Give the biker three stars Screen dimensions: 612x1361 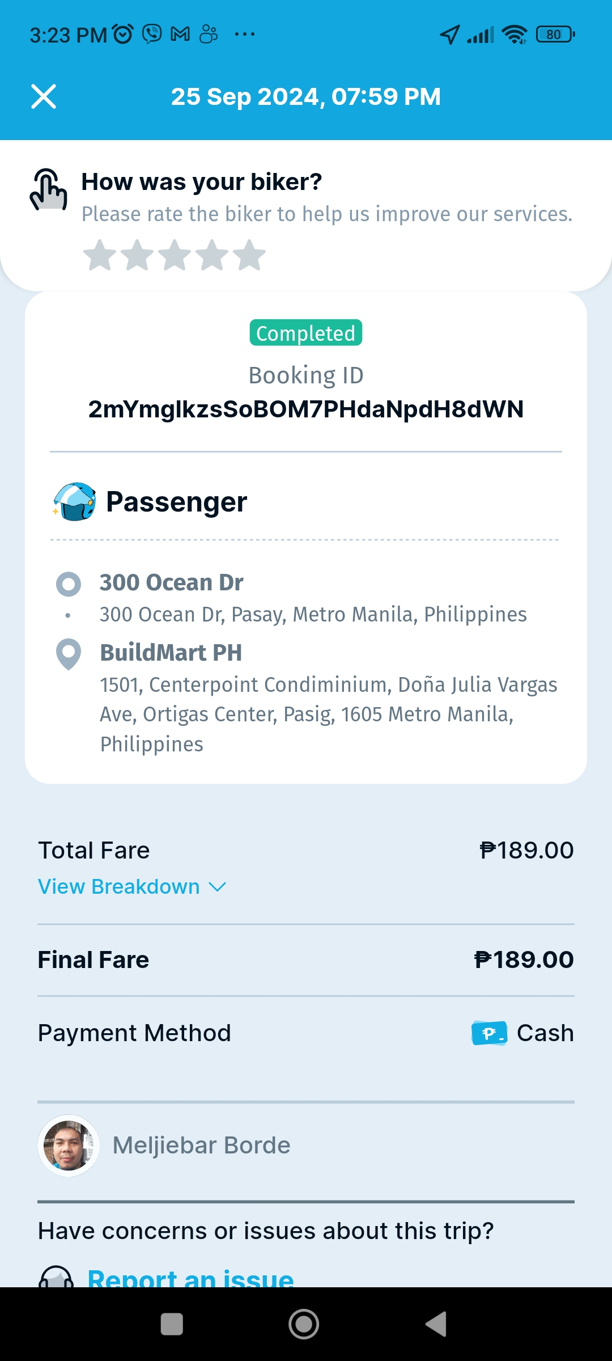175,255
